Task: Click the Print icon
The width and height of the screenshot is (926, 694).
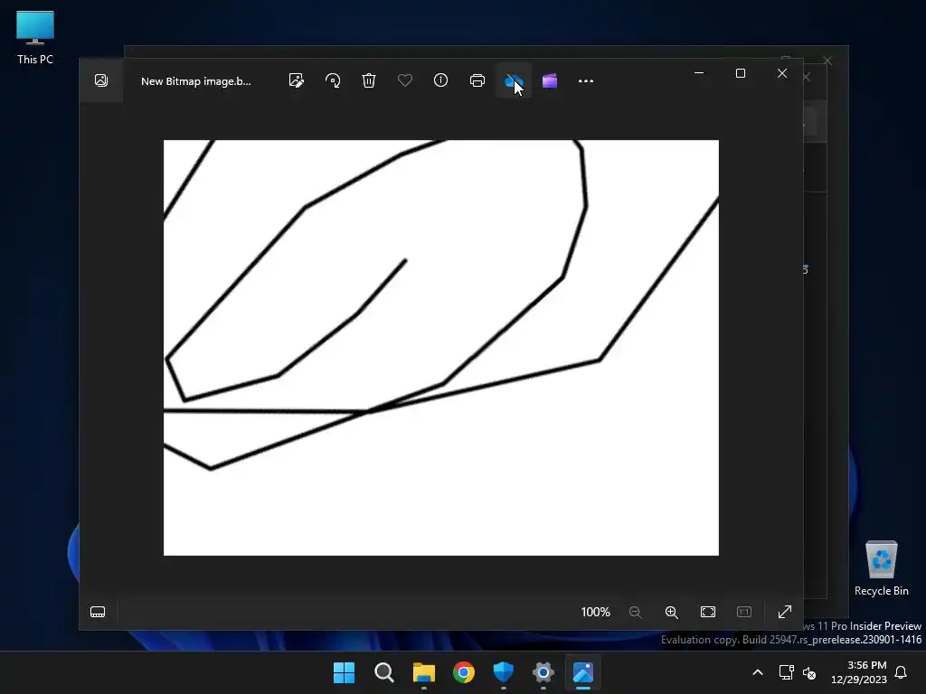Action: coord(477,80)
